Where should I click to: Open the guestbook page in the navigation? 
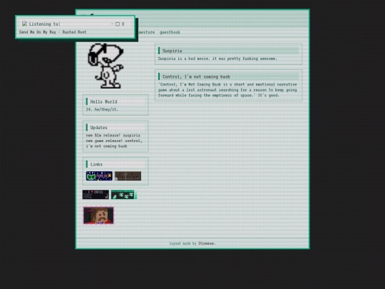[x=170, y=32]
